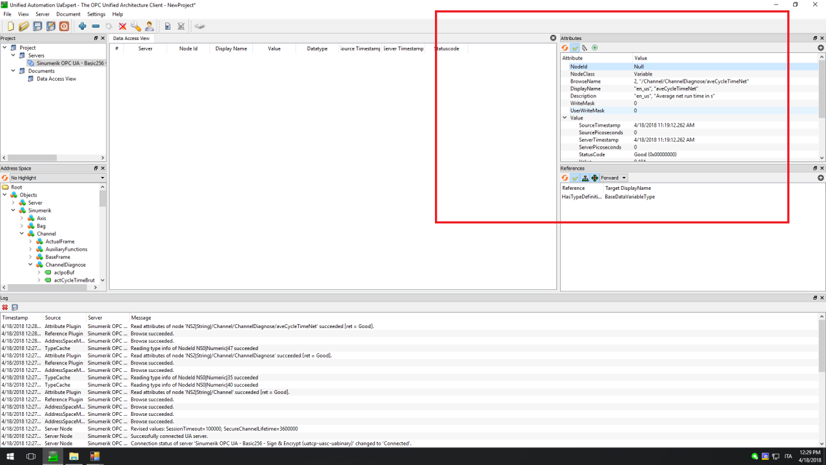
Task: Click the orange power icon in the toolbar
Action: click(x=64, y=26)
